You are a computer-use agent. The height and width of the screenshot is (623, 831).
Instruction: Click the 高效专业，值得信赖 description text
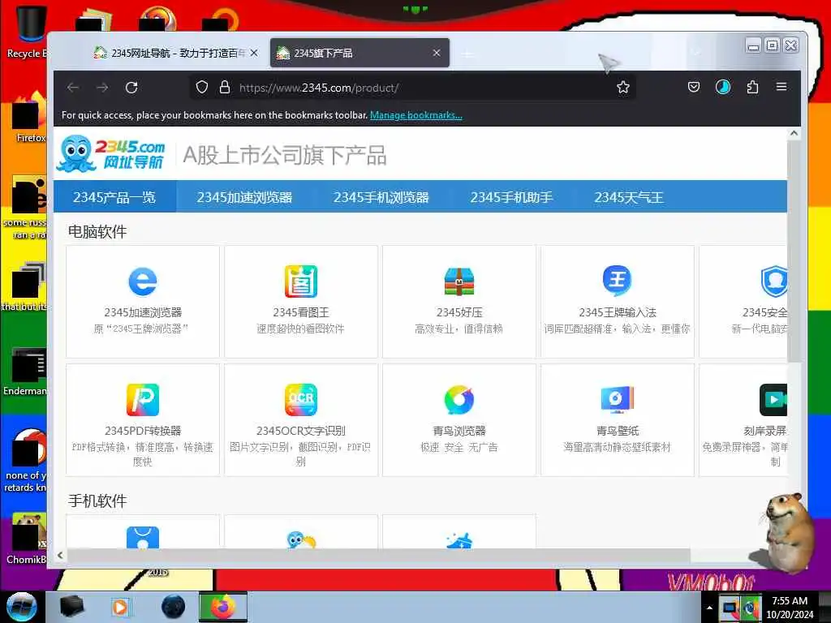click(x=459, y=329)
